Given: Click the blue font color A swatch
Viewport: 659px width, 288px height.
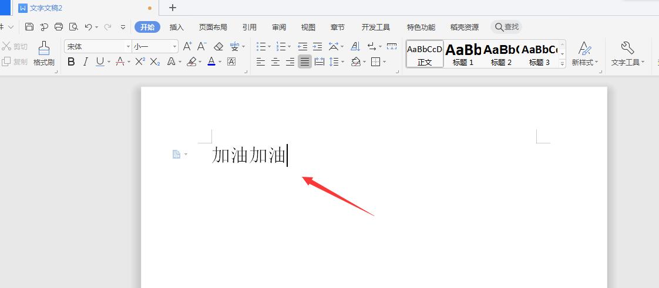Looking at the screenshot, I should 211,62.
